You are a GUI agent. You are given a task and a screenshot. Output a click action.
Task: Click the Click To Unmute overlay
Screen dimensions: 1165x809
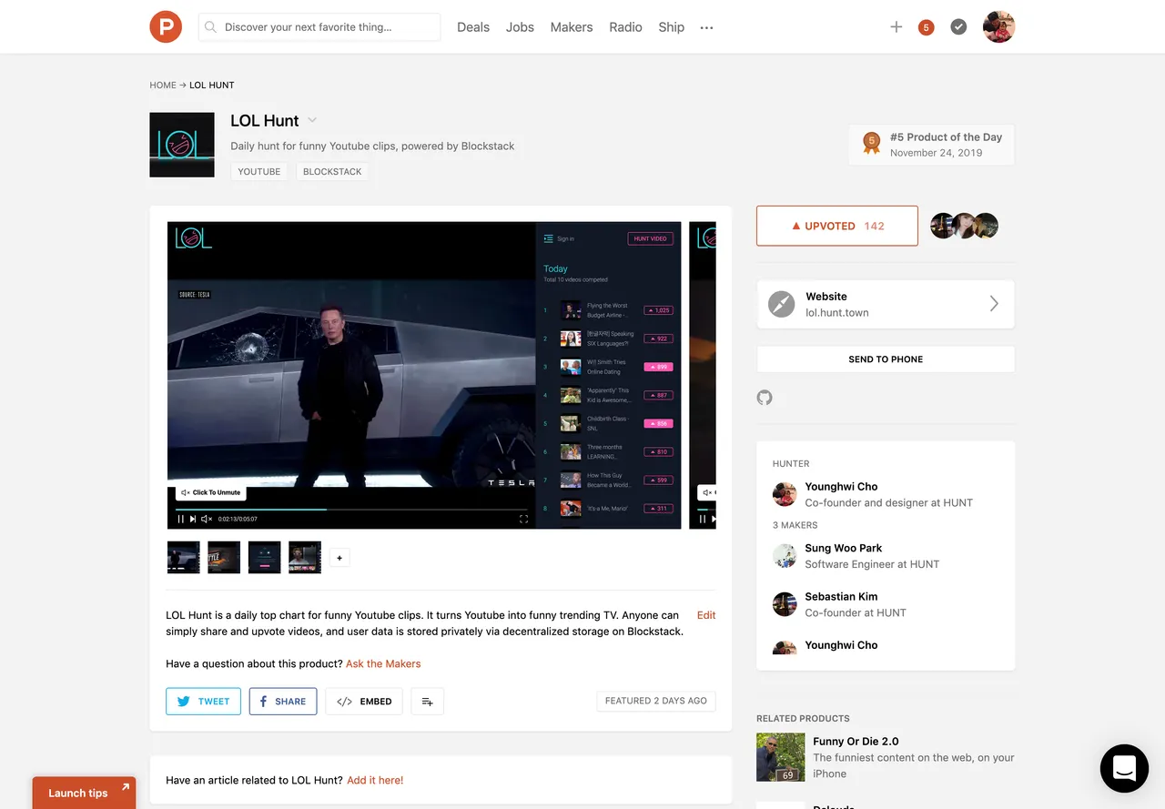(x=211, y=492)
